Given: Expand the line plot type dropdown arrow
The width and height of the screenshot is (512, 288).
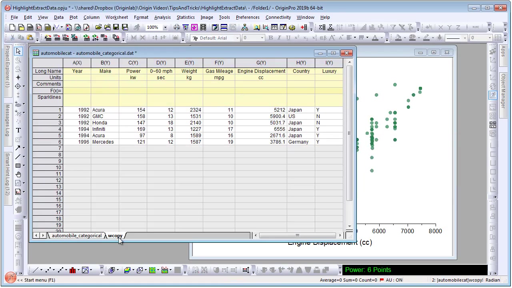Looking at the screenshot, I should (x=41, y=270).
